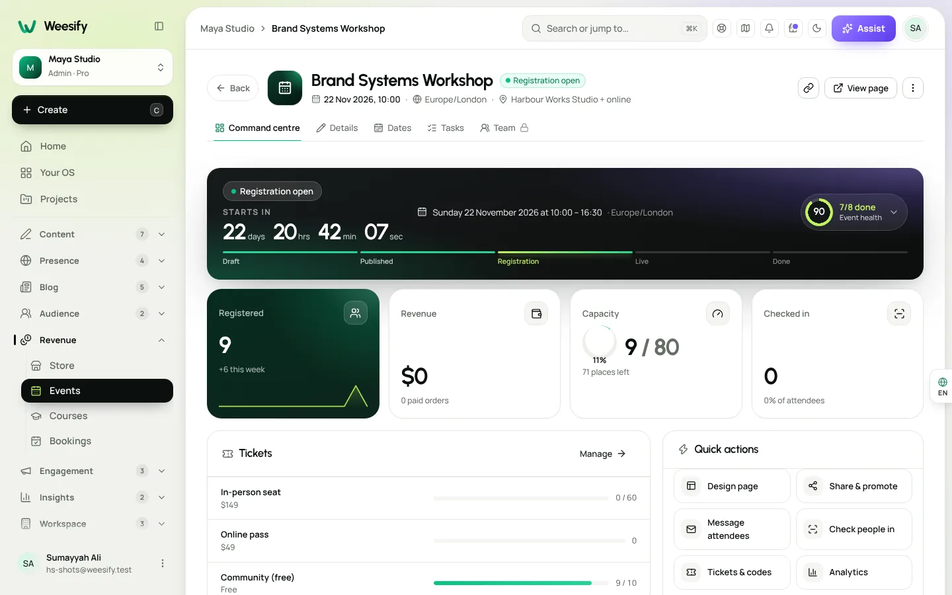Viewport: 952px width, 595px height.
Task: Open the three-dot event options menu
Action: (913, 88)
